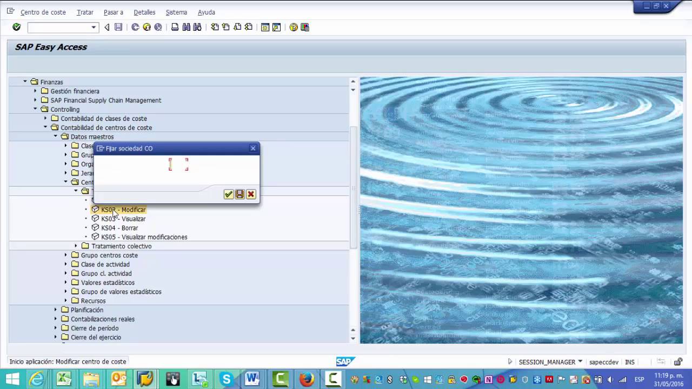Image resolution: width=692 pixels, height=389 pixels.
Task: Click the controlling area field in the dialog
Action: [178, 164]
